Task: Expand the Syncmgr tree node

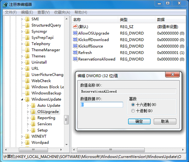Action: pyautogui.click(x=22, y=32)
